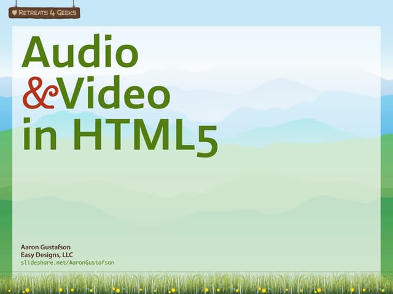Click the capital letter A in "Audio"

pyautogui.click(x=37, y=53)
